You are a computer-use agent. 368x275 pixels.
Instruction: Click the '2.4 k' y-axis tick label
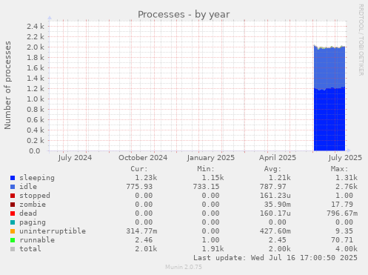click(x=36, y=26)
